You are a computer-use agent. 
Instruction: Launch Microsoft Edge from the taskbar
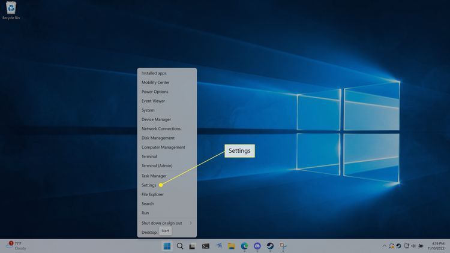tap(244, 246)
